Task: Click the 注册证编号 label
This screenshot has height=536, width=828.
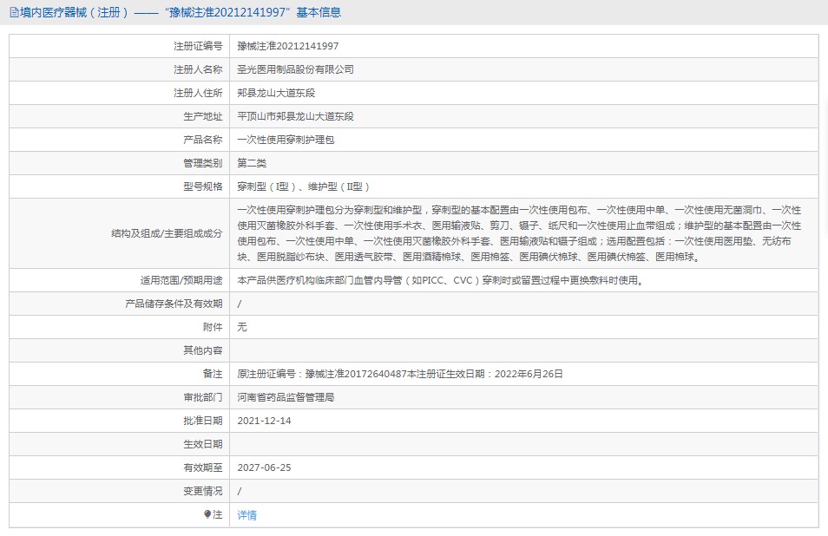Action: pyautogui.click(x=198, y=47)
